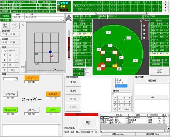Choose the ツーシーム pitch type button
171x137 pixels.
10,94
